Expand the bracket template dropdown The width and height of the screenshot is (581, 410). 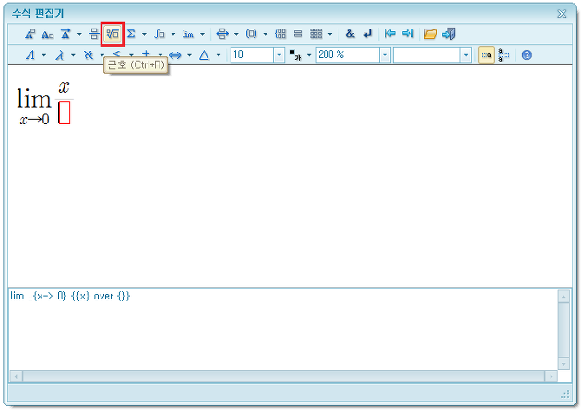(266, 34)
